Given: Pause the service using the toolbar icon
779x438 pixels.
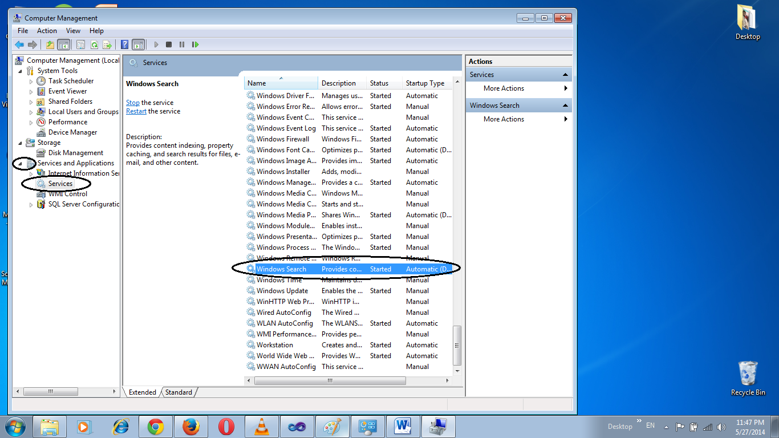Looking at the screenshot, I should (x=182, y=44).
